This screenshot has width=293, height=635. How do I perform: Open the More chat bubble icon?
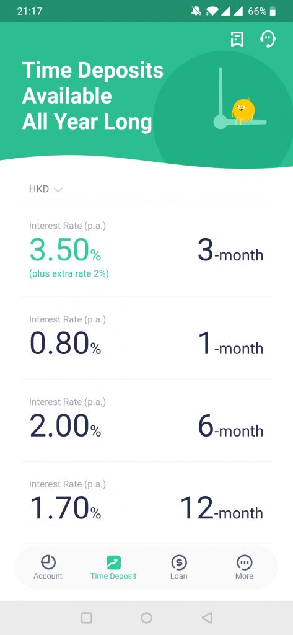pyautogui.click(x=245, y=562)
